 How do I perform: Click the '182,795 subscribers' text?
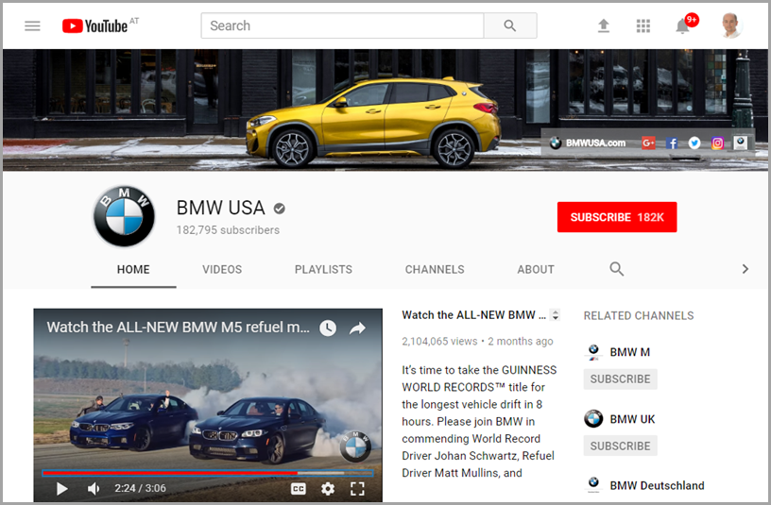(228, 230)
